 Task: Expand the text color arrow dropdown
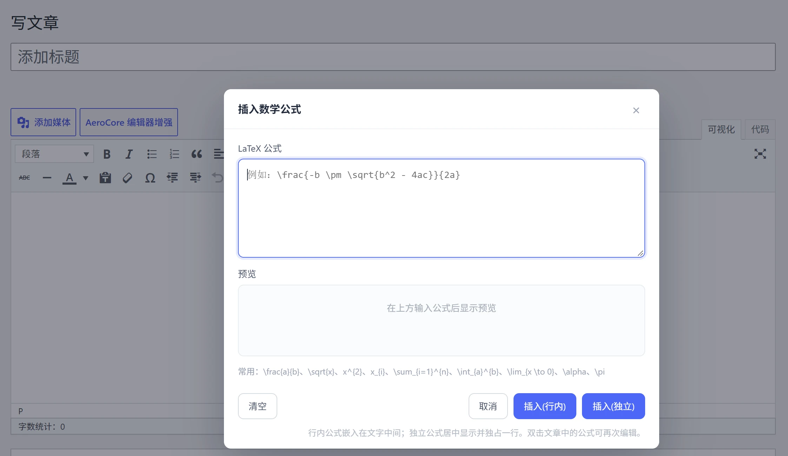[86, 178]
